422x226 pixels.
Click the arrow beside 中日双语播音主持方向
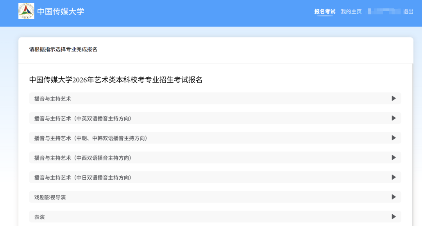coord(393,177)
